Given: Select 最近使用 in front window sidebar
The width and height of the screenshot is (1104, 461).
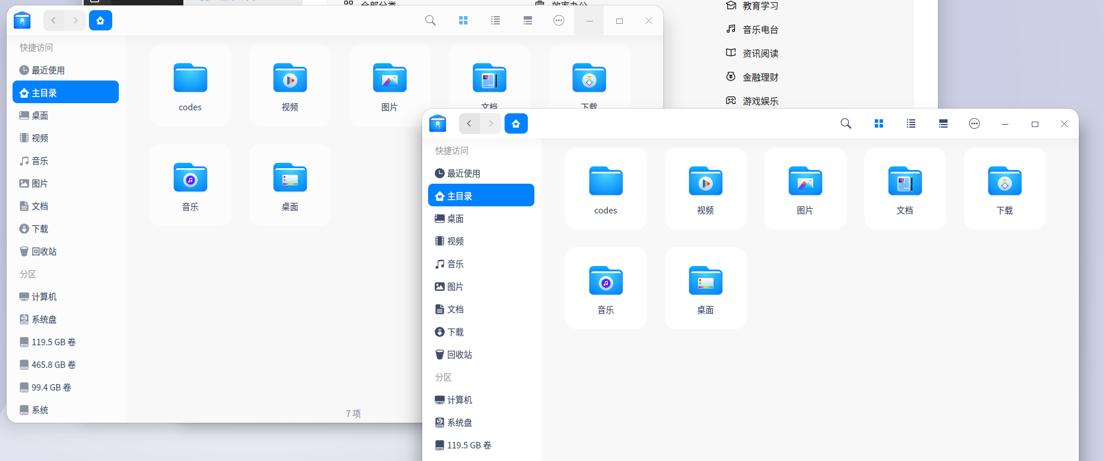Looking at the screenshot, I should point(481,173).
